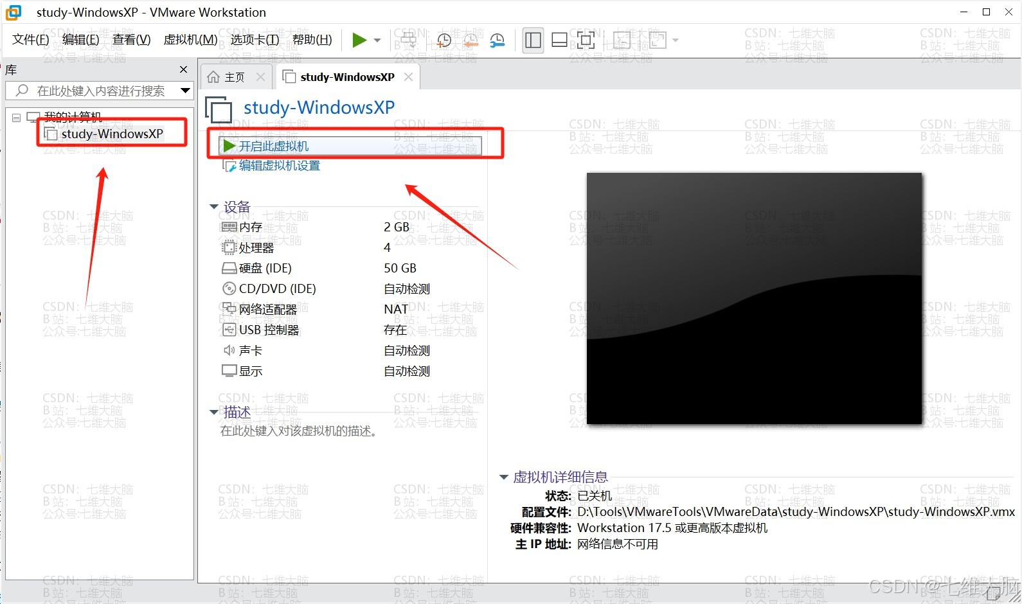Click the send Ctrl+Alt+Del toolbar icon

pos(408,40)
